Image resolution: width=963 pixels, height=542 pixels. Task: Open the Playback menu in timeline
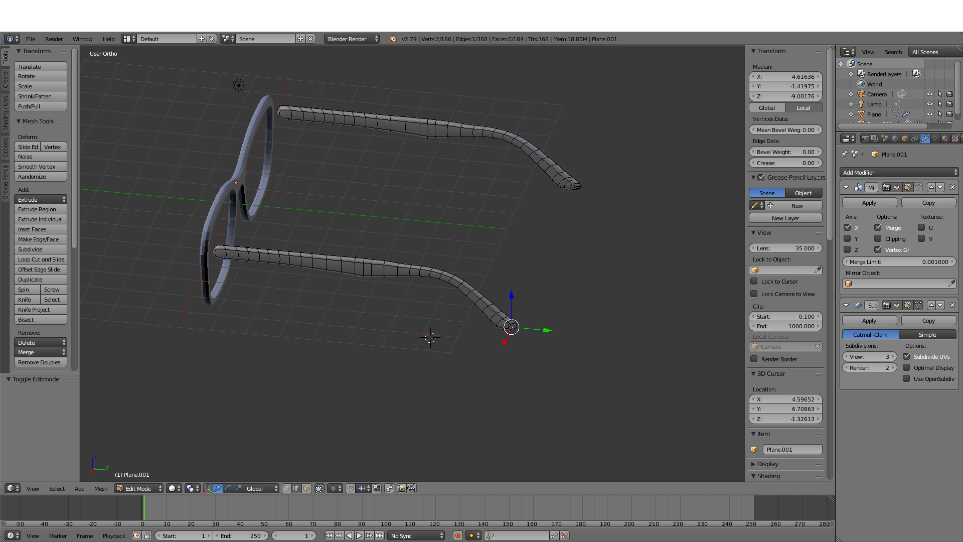[x=114, y=535]
